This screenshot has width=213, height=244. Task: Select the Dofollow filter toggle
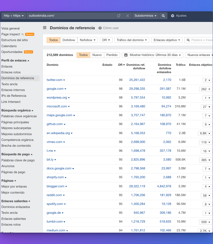(69, 40)
